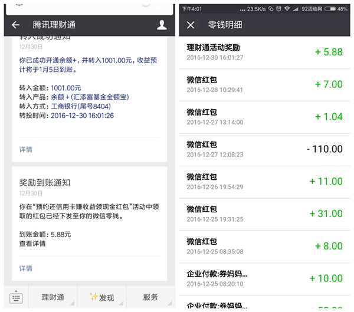Open the profile icon in 腾讯理财通 header
This screenshot has height=312, width=354.
pyautogui.click(x=162, y=25)
